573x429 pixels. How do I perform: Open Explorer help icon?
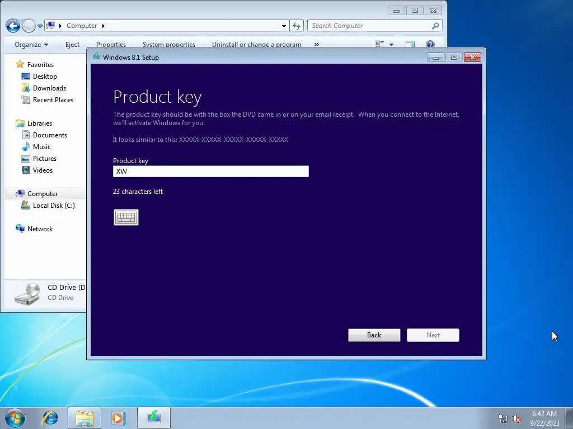click(430, 45)
